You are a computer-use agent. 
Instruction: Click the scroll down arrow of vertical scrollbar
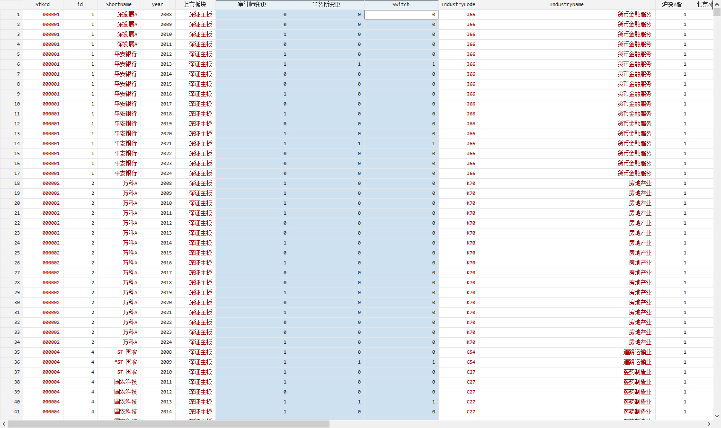pos(717,416)
